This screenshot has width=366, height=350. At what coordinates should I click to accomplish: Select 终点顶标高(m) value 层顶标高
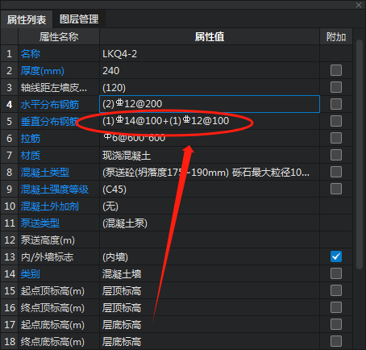coord(210,307)
